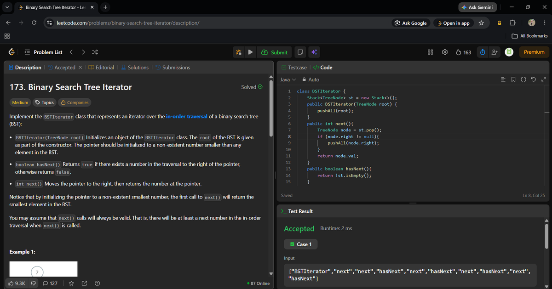The width and height of the screenshot is (552, 289).
Task: Open the layout grid icon in header
Action: pyautogui.click(x=431, y=52)
